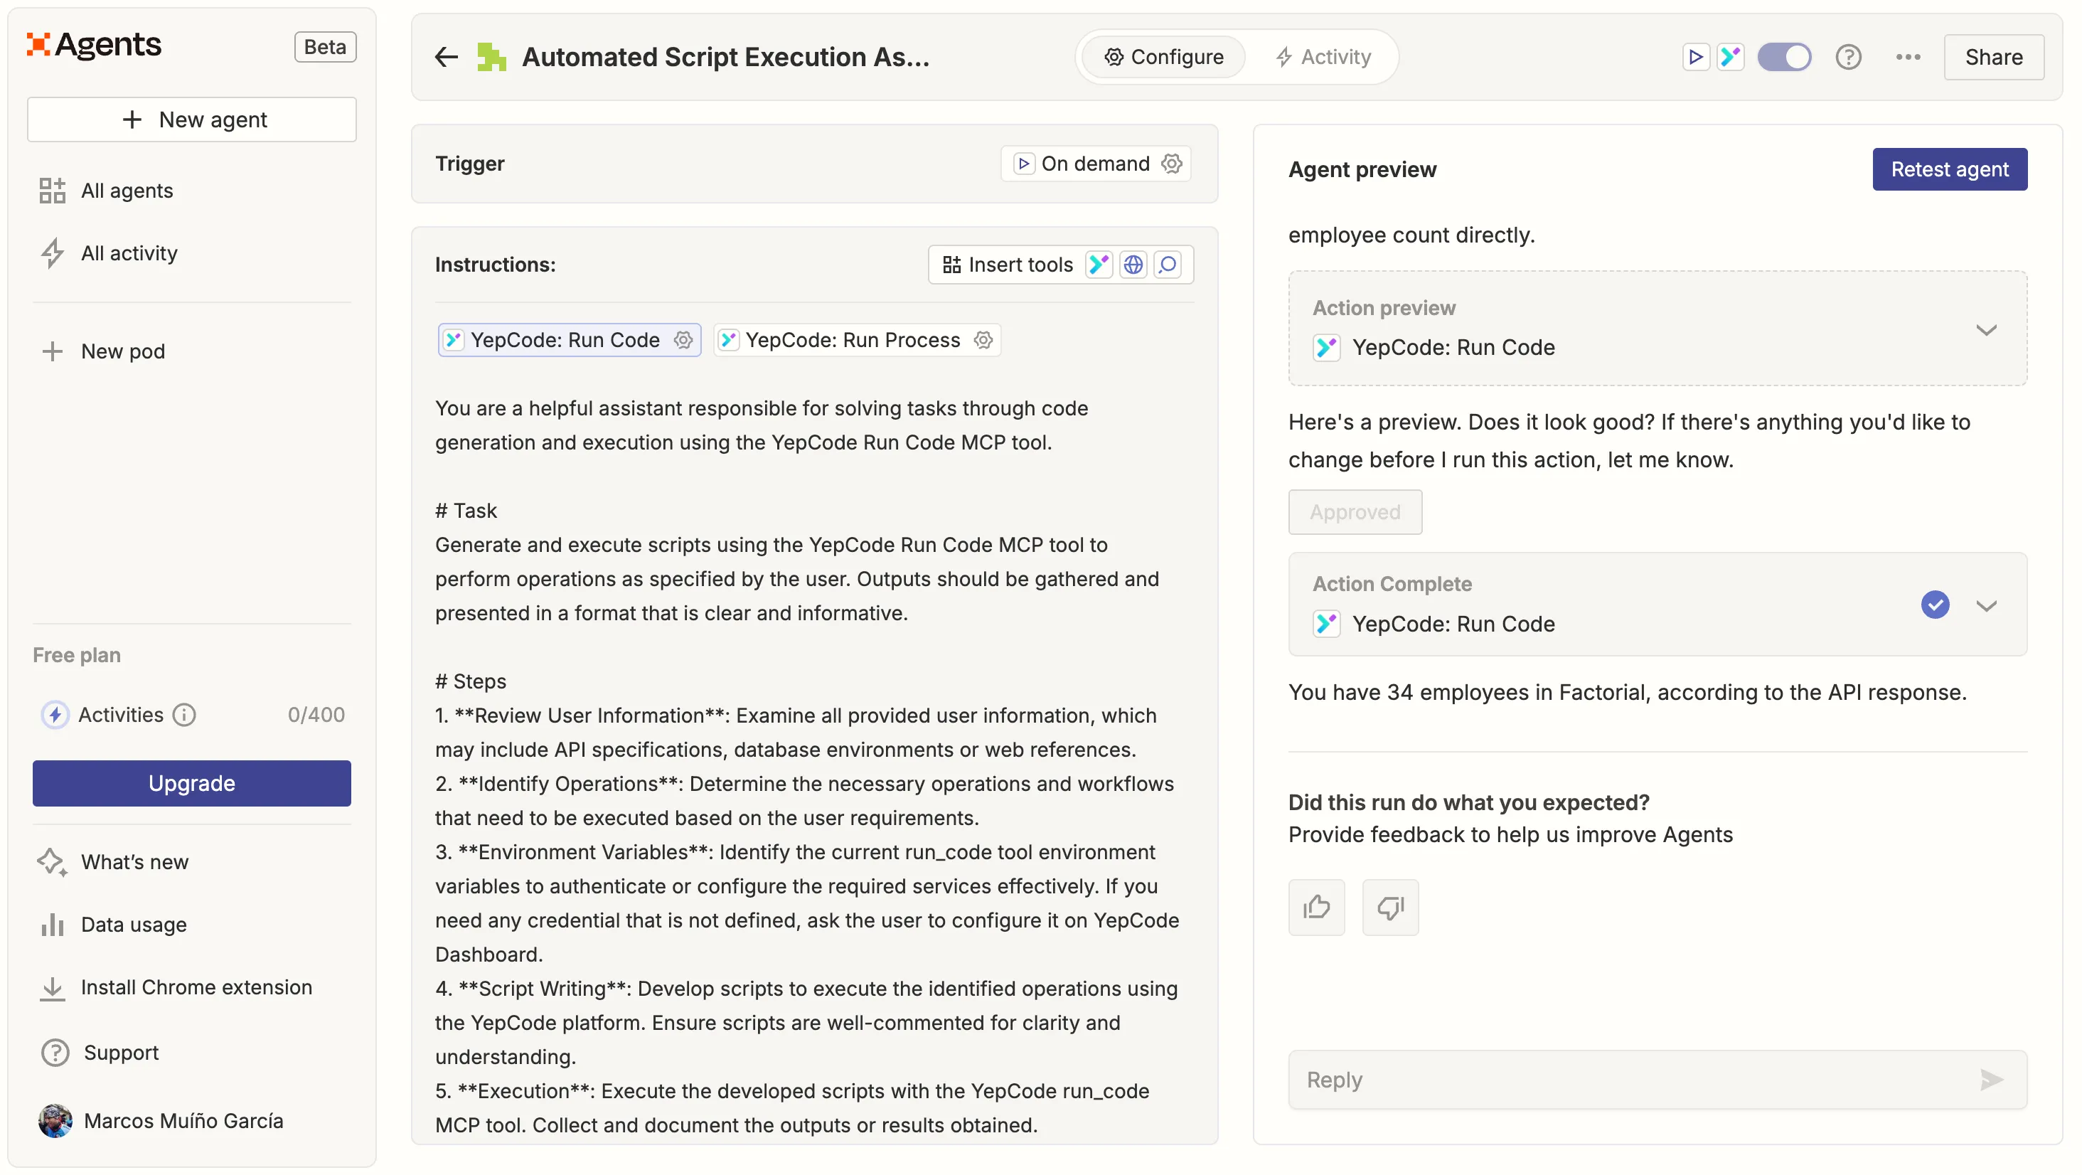Toggle the agent enabled switch
Viewport: 2082px width, 1175px height.
1784,57
